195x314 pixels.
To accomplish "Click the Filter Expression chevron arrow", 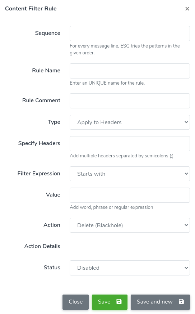I will (186, 174).
